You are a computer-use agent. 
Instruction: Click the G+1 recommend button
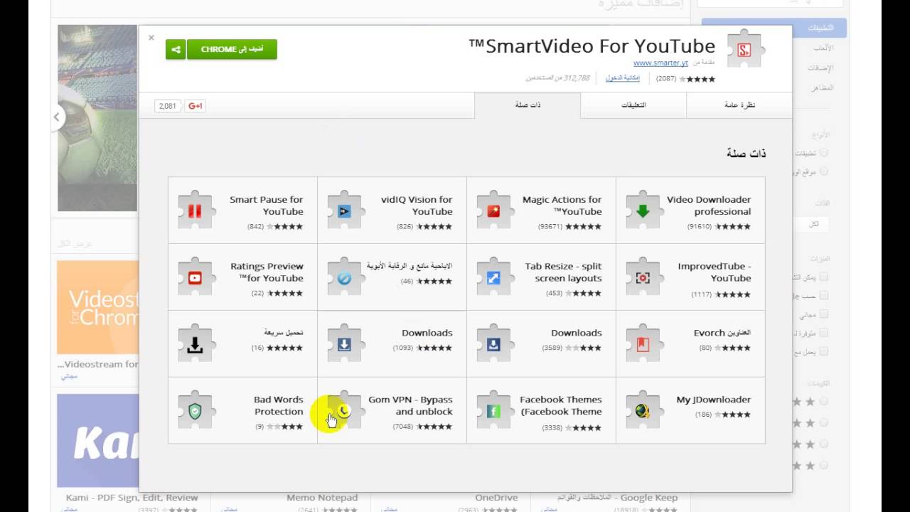point(195,106)
